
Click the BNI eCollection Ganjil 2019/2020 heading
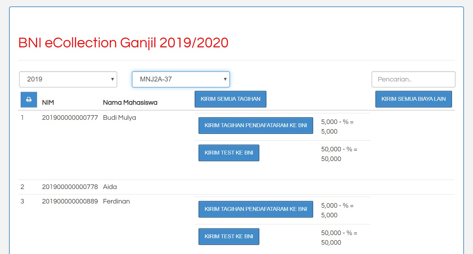pyautogui.click(x=123, y=43)
